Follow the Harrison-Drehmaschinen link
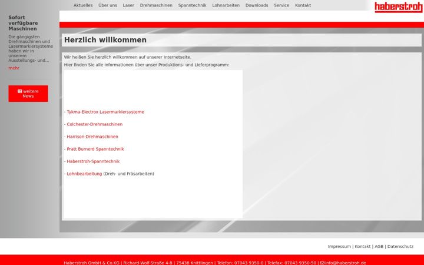 click(x=92, y=137)
